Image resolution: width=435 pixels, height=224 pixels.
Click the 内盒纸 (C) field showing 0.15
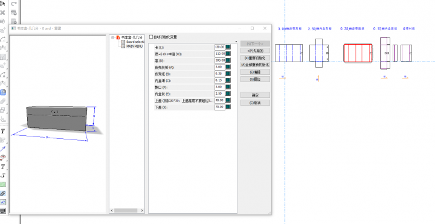220,80
